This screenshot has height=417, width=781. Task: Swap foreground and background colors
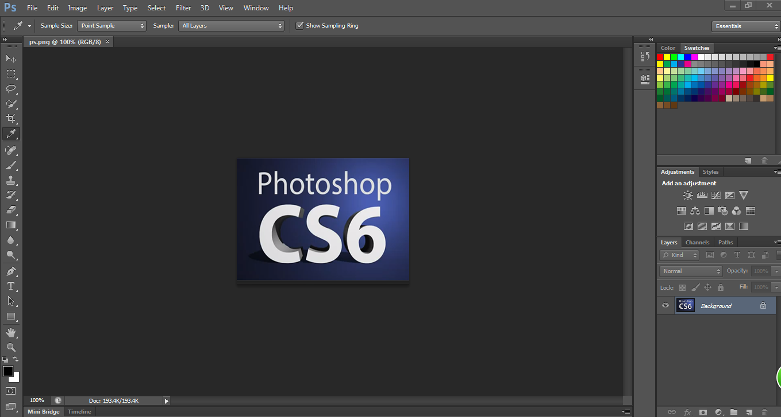(16, 359)
